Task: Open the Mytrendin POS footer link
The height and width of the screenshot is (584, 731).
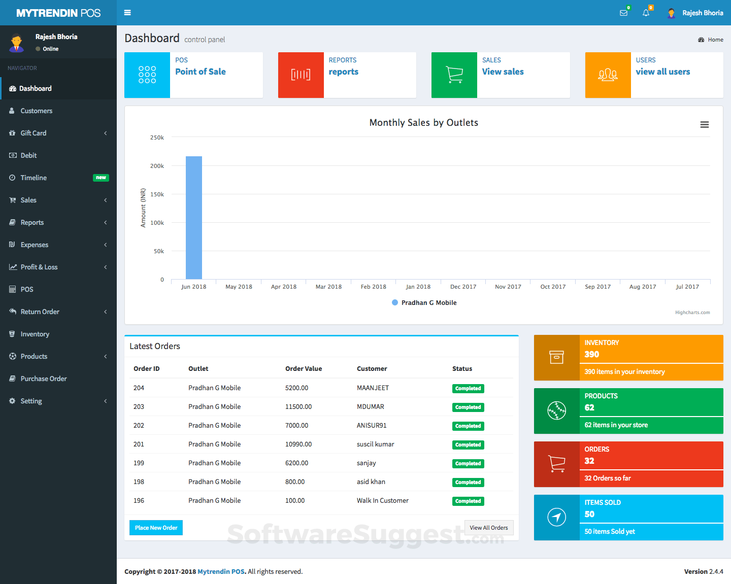Action: click(x=221, y=572)
